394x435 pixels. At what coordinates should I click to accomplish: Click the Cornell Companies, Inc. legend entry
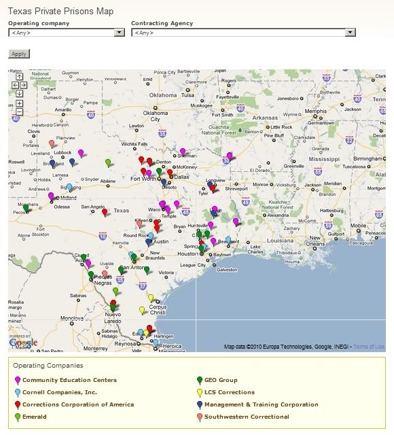(60, 392)
